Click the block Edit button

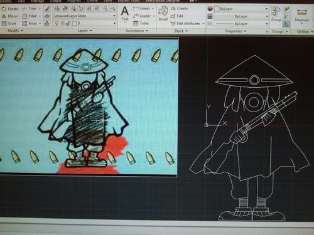[x=177, y=16]
